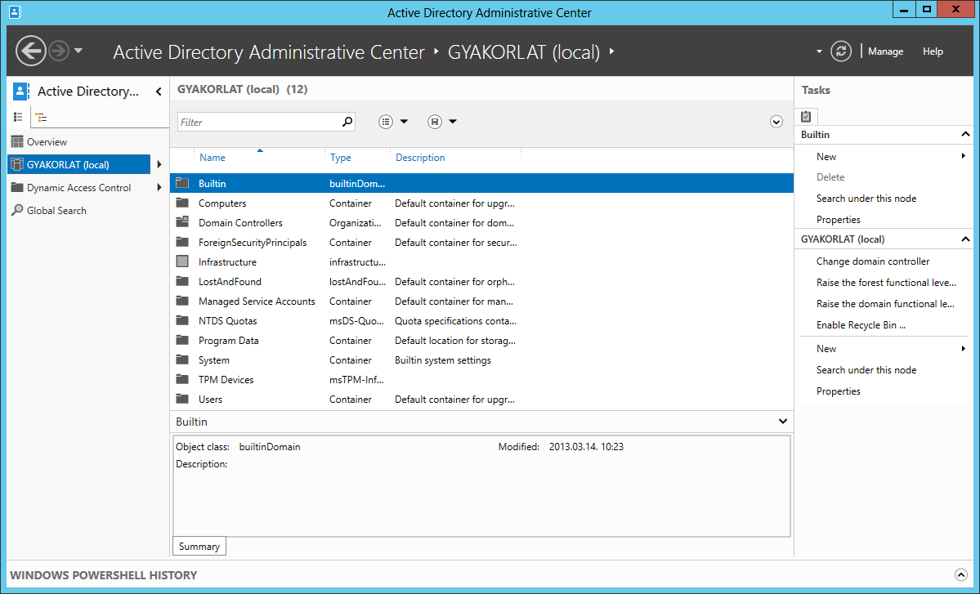Expand the Windows PowerShell History panel
This screenshot has height=594, width=980.
tap(961, 574)
